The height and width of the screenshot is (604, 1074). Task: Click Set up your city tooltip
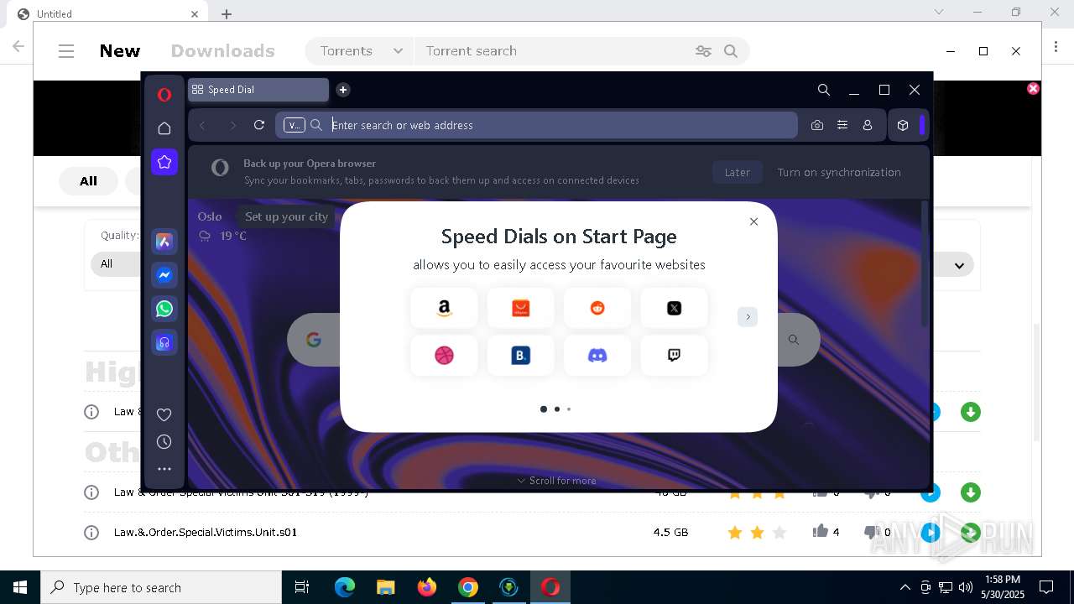click(x=286, y=216)
